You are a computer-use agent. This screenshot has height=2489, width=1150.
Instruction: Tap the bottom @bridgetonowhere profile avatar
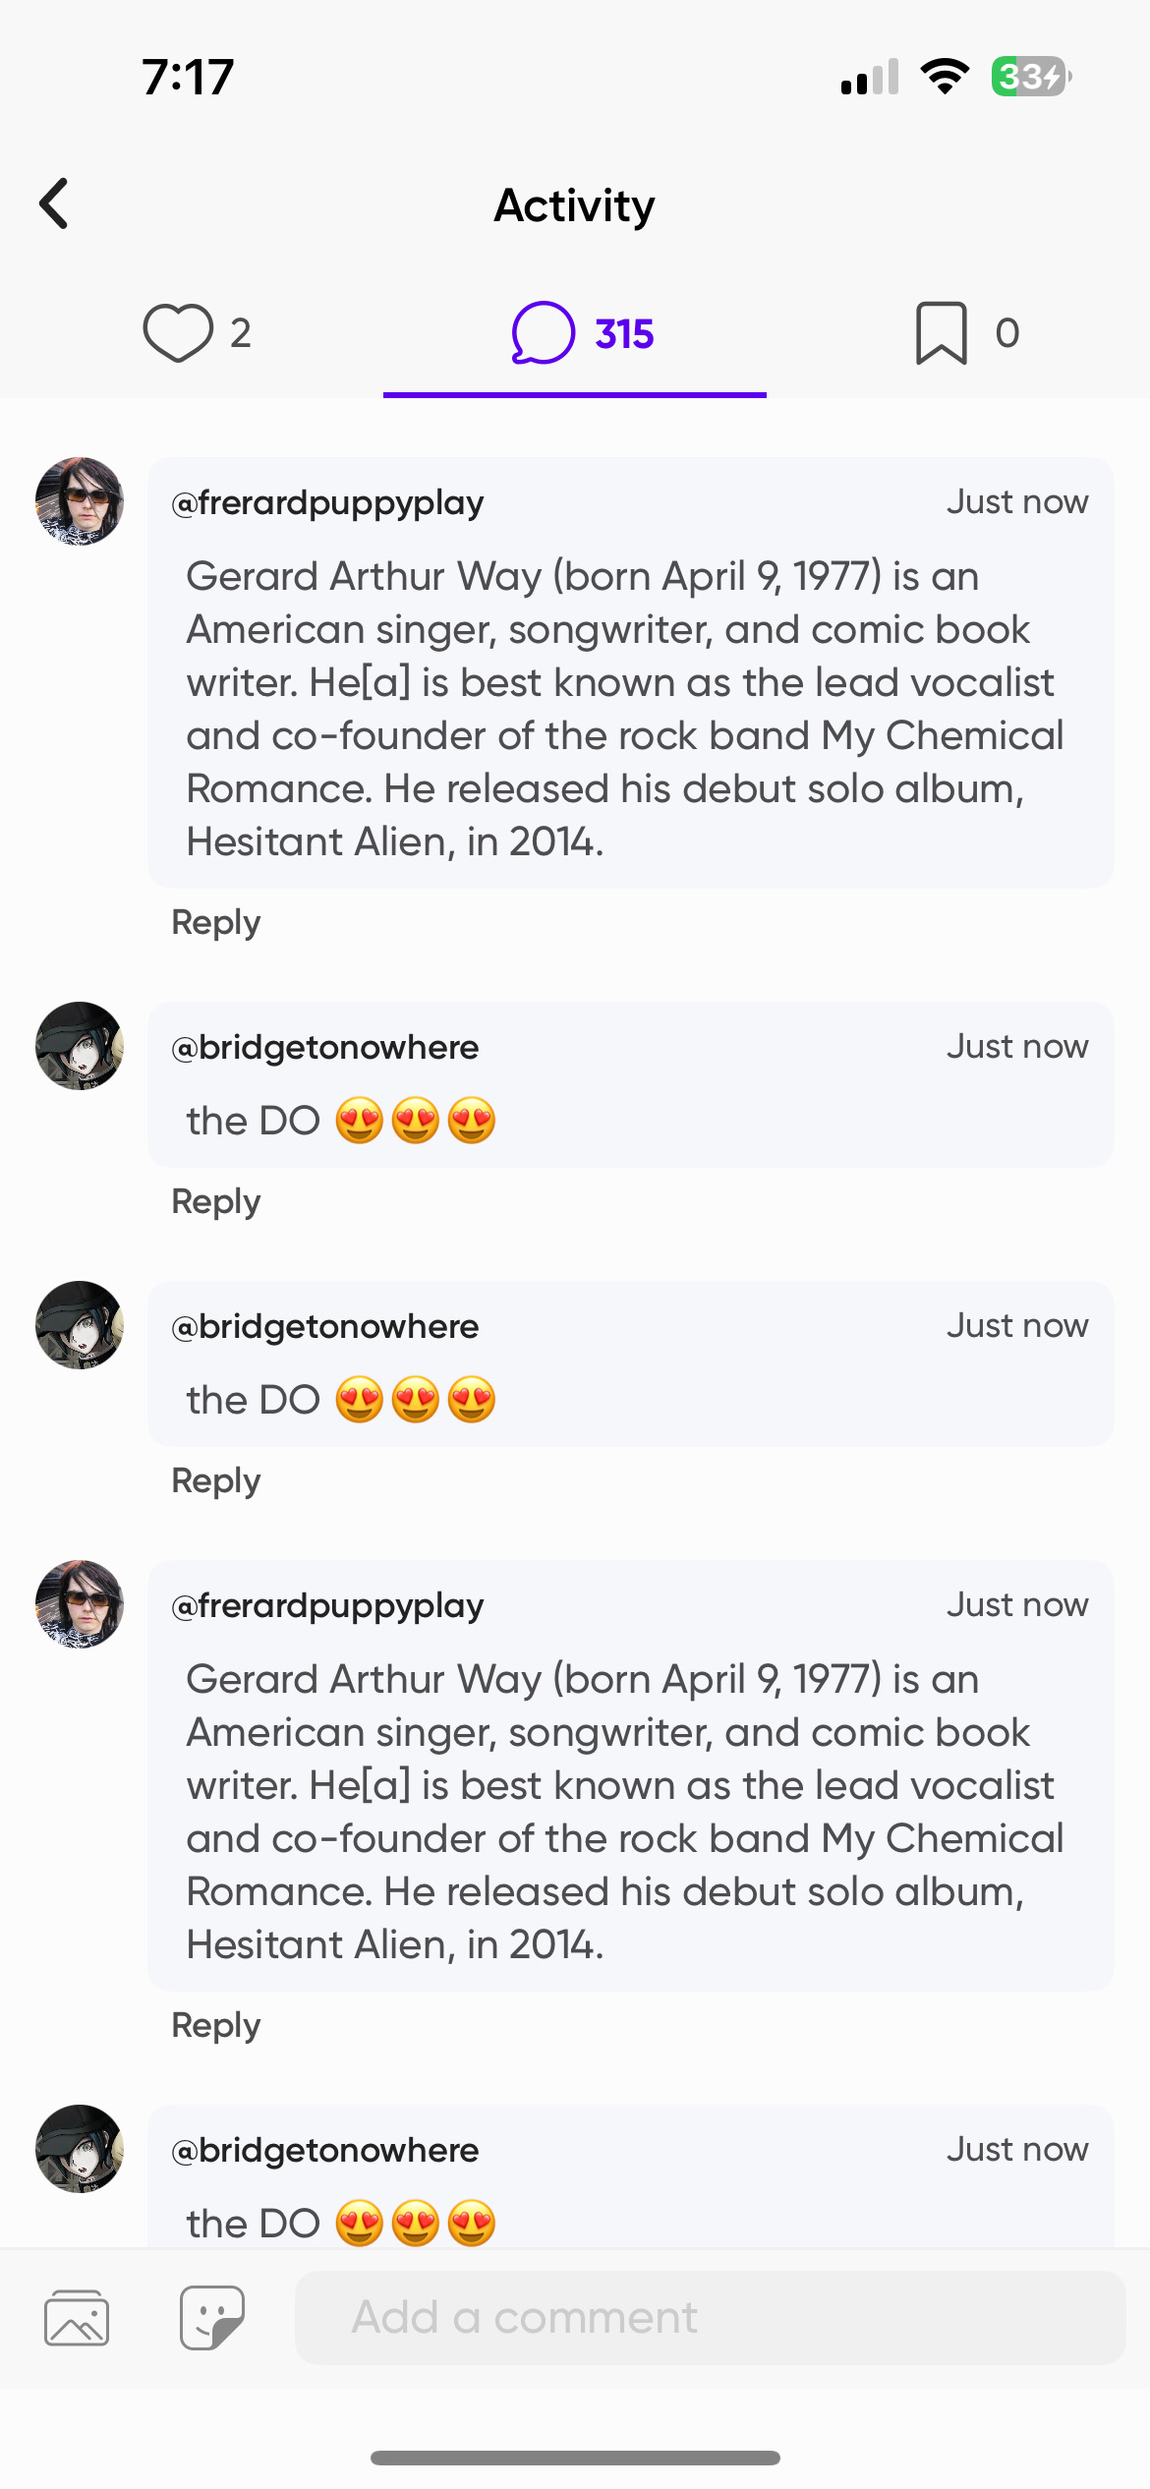pos(80,2149)
